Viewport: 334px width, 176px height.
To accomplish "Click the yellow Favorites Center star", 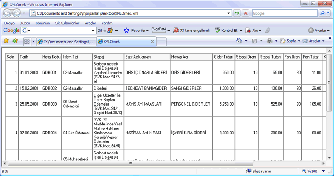I will pos(6,41).
